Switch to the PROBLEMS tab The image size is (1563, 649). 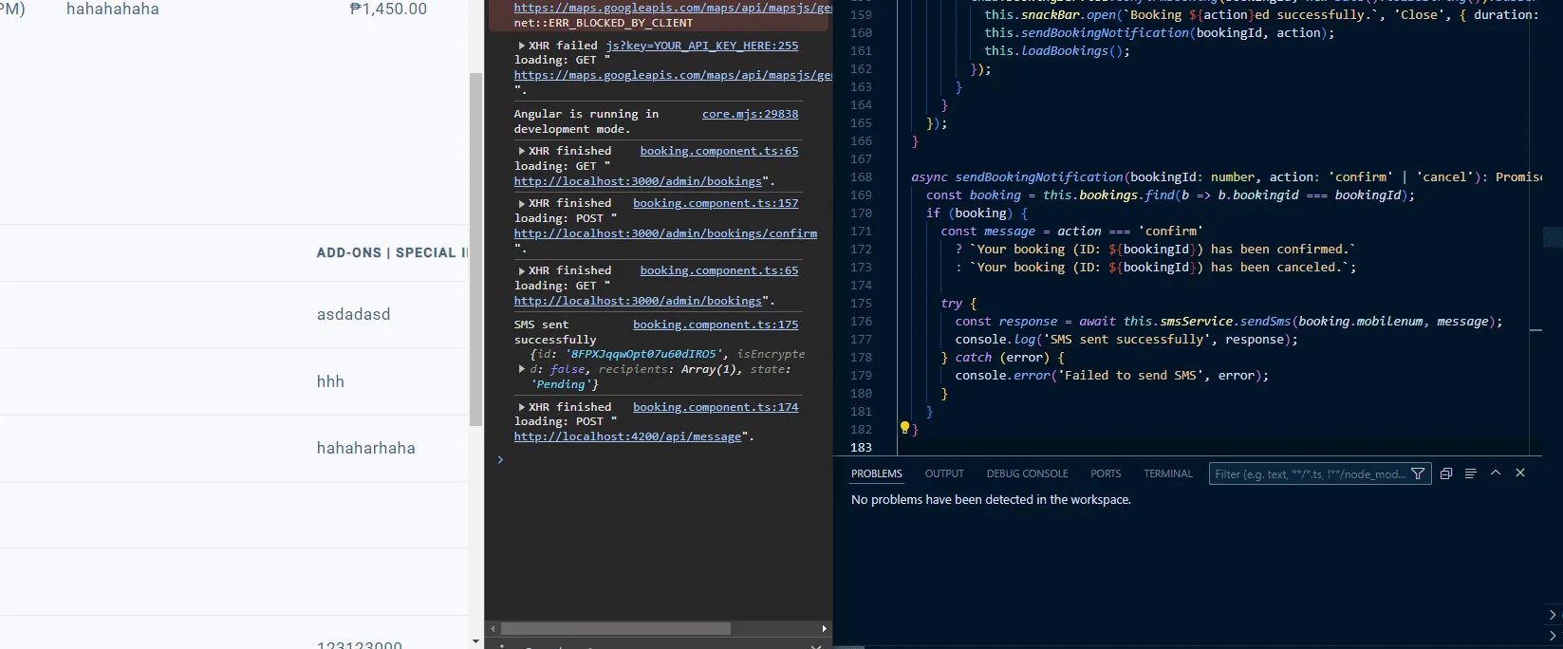(877, 473)
